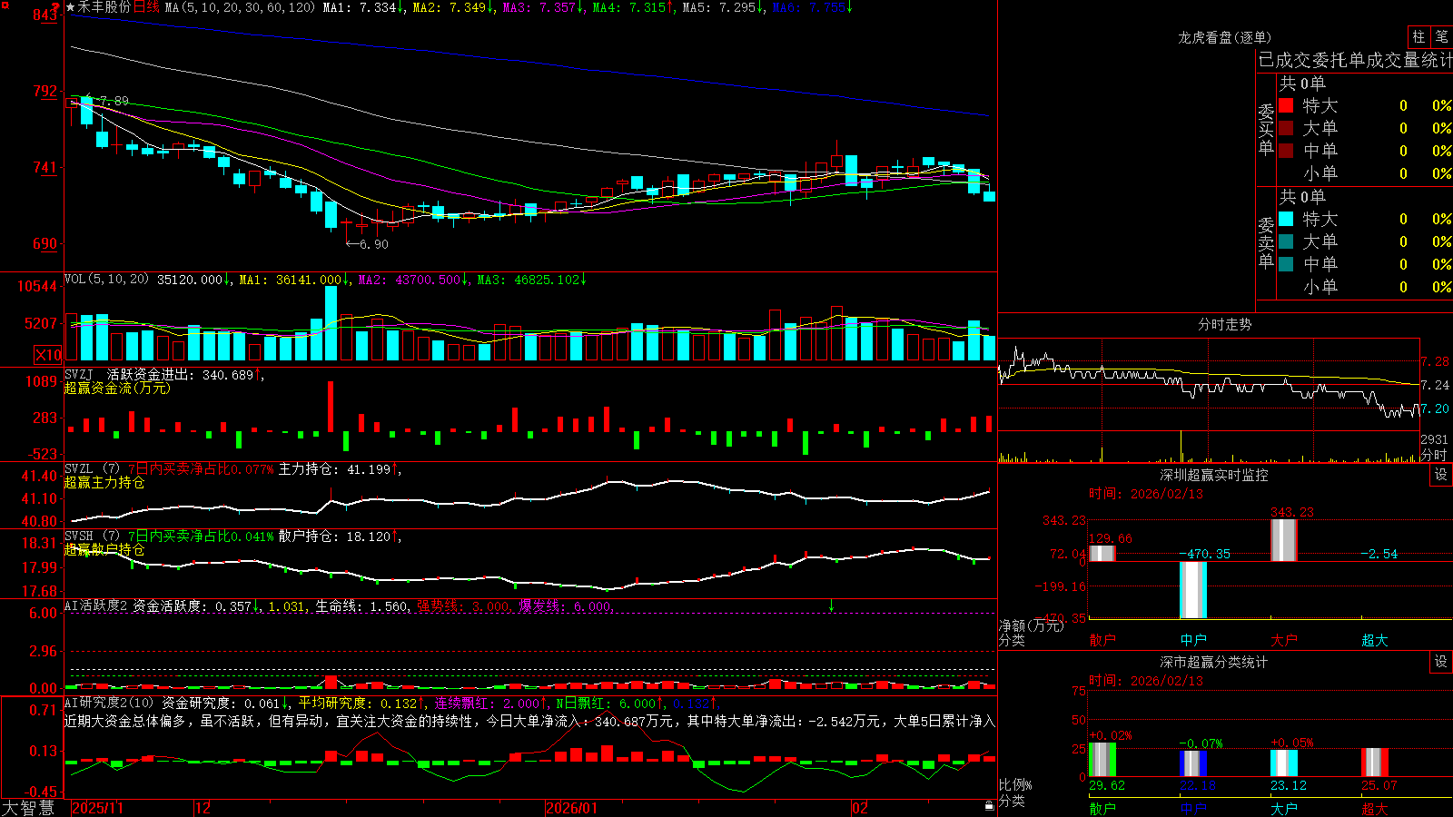Click the red 超大 25.07 ratio bar

point(1374,762)
